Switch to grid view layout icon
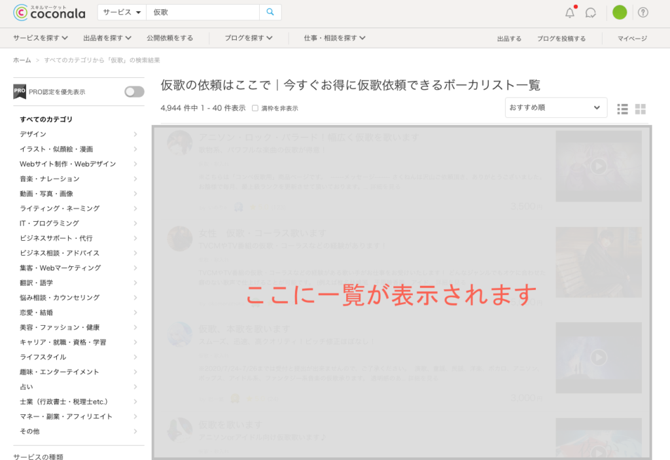This screenshot has height=460, width=670. pyautogui.click(x=641, y=109)
